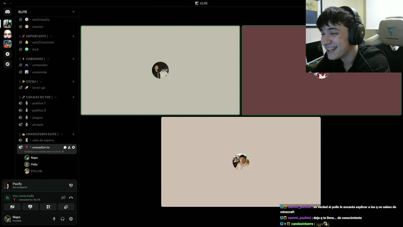Open the emotes text channel
Image resolution: width=403 pixels, height=227 pixels.
pos(47,27)
